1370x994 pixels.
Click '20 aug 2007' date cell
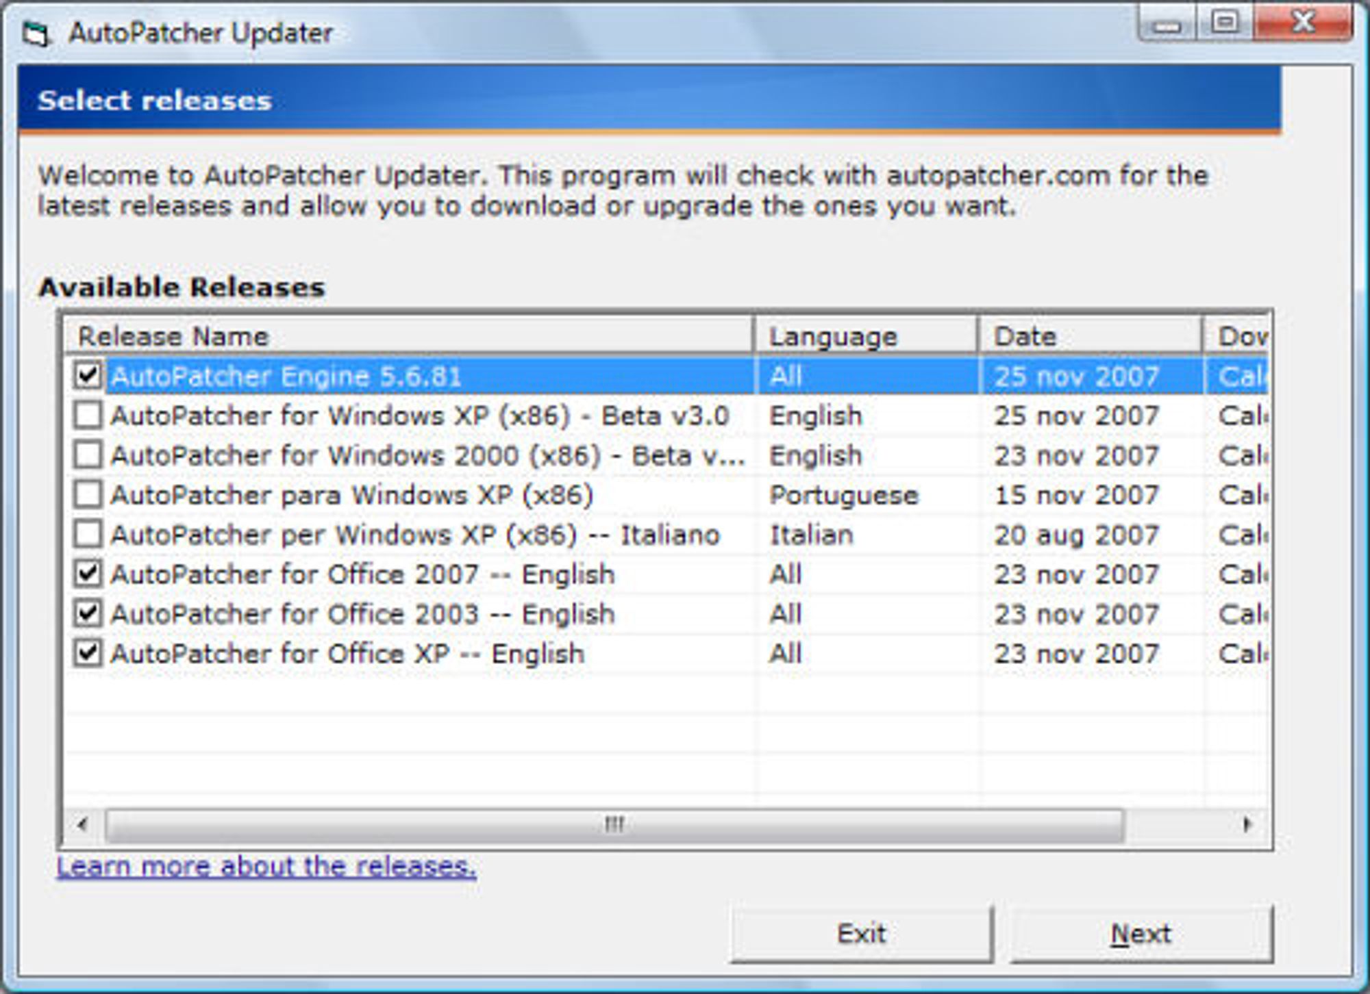point(1076,535)
